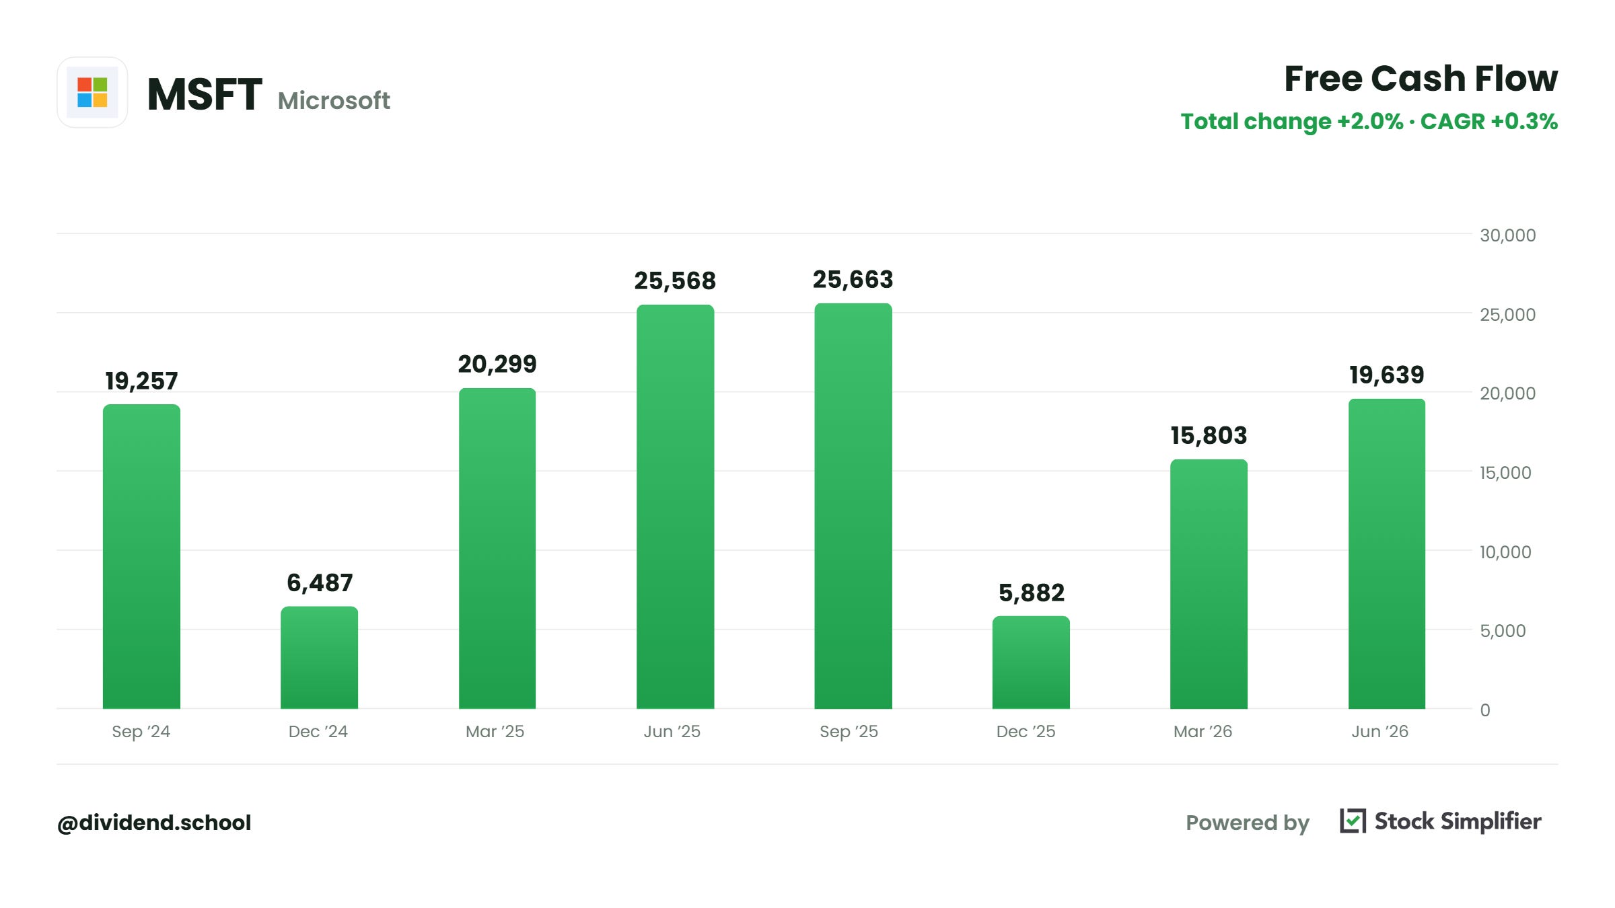The image size is (1615, 908).
Task: Click the Microsoft logo icon
Action: pos(92,93)
